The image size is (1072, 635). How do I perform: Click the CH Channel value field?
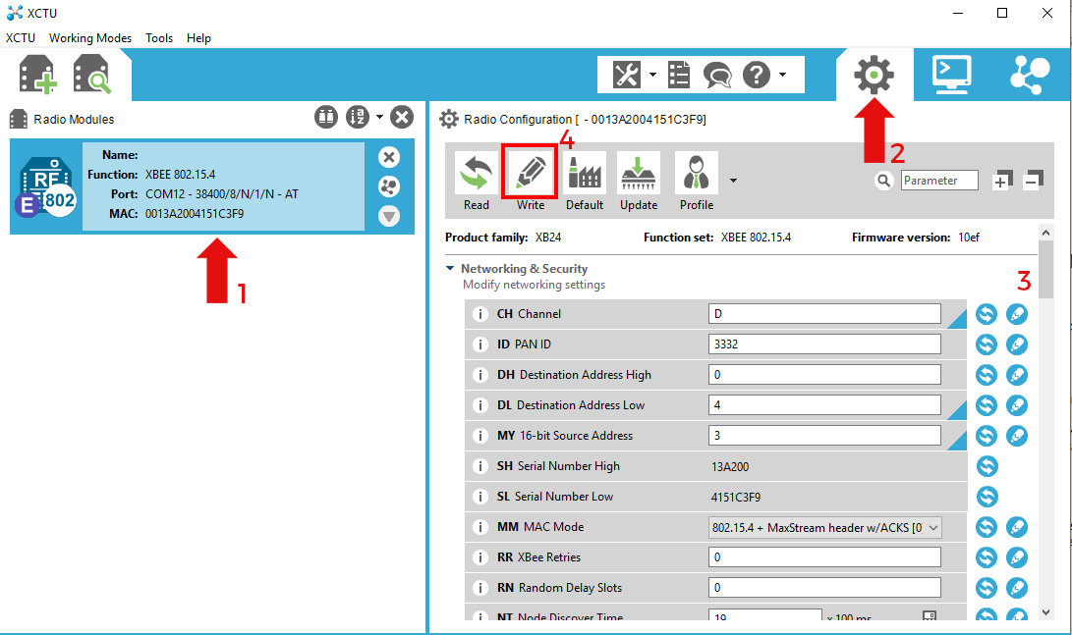824,314
